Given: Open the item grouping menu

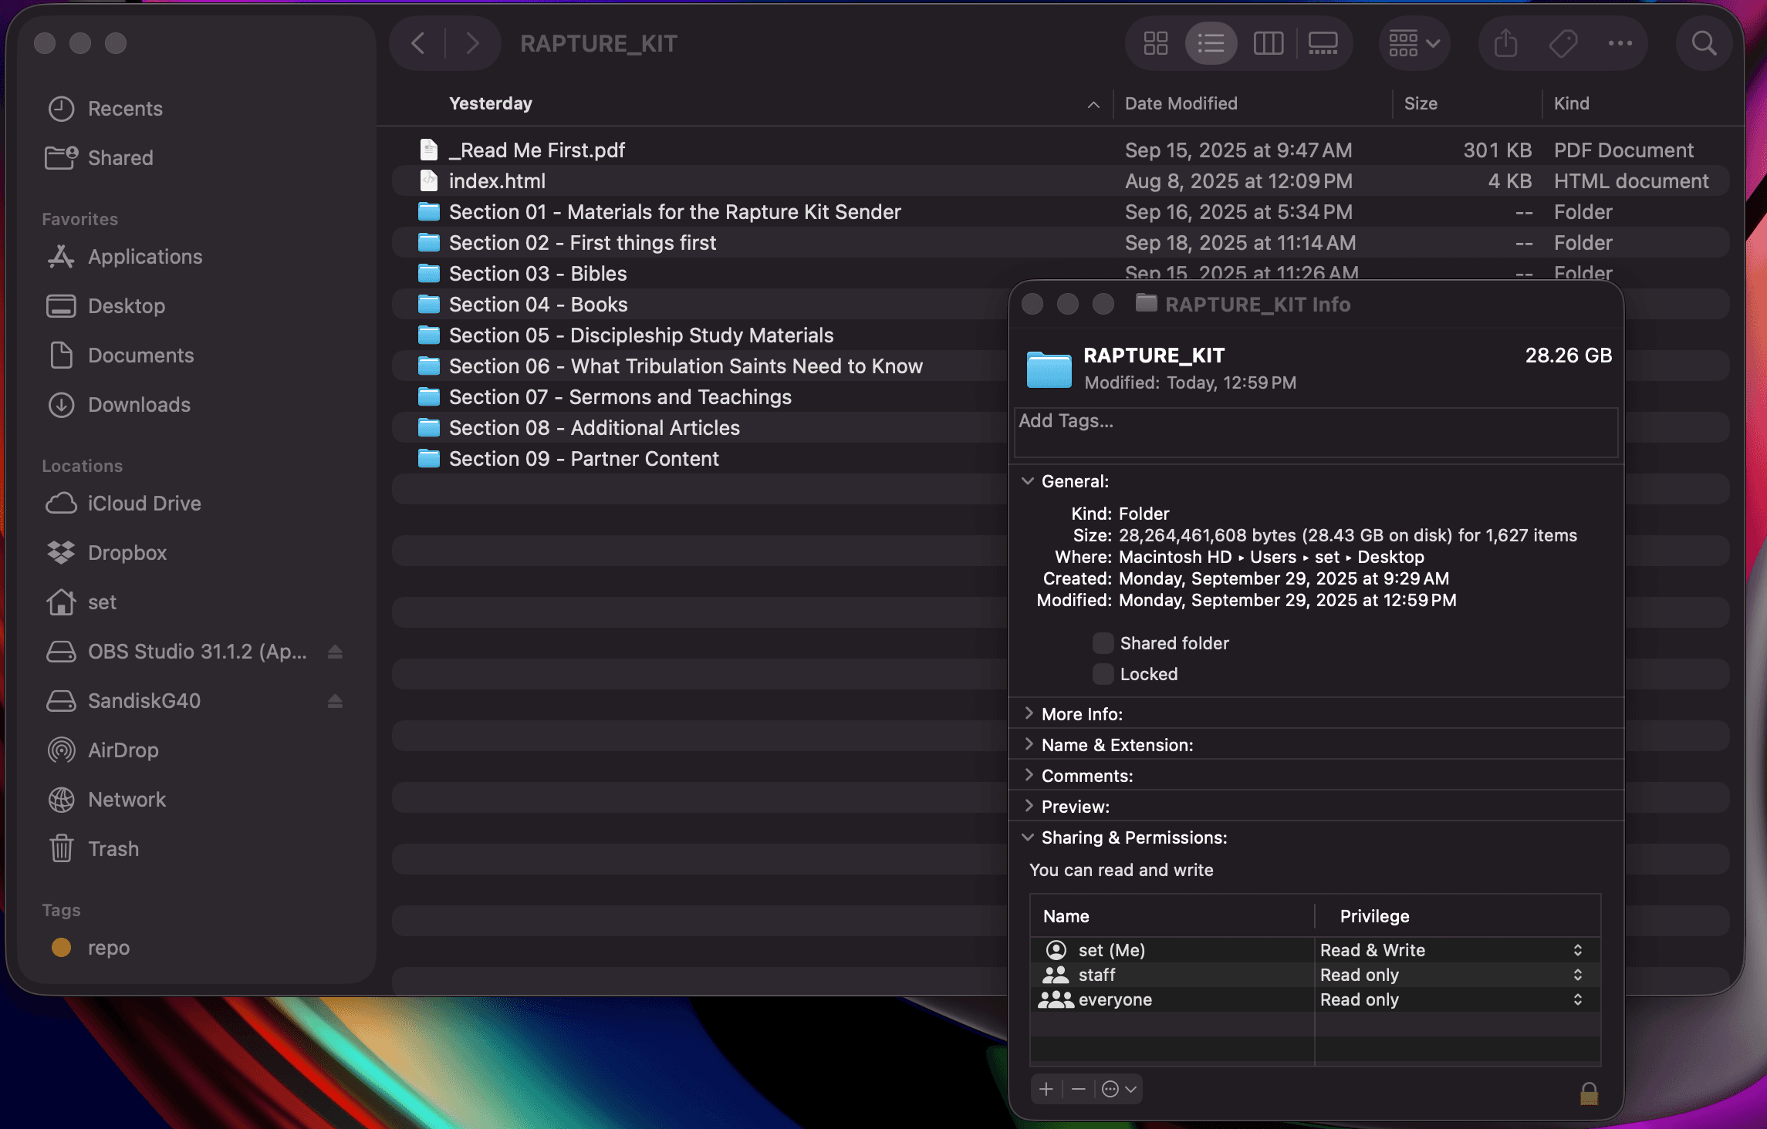Looking at the screenshot, I should tap(1414, 43).
